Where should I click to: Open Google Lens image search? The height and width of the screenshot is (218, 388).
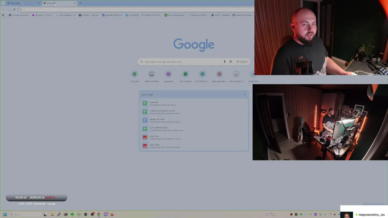(231, 62)
